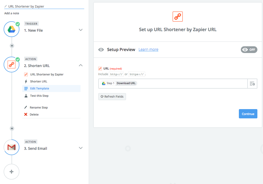
Task: Click the Gmail action step icon
Action: tap(12, 147)
